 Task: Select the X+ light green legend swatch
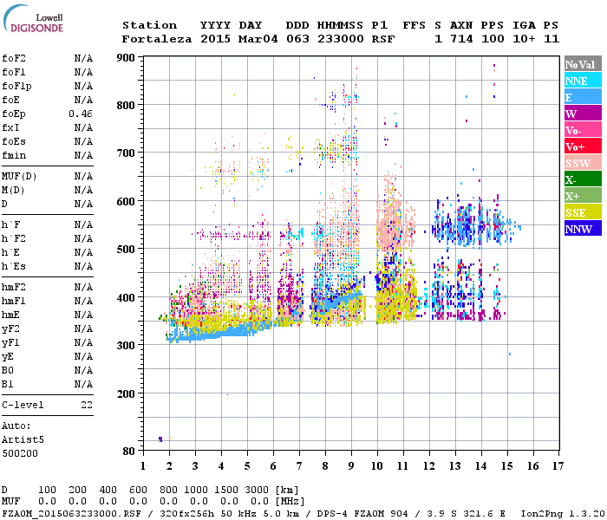pyautogui.click(x=583, y=195)
